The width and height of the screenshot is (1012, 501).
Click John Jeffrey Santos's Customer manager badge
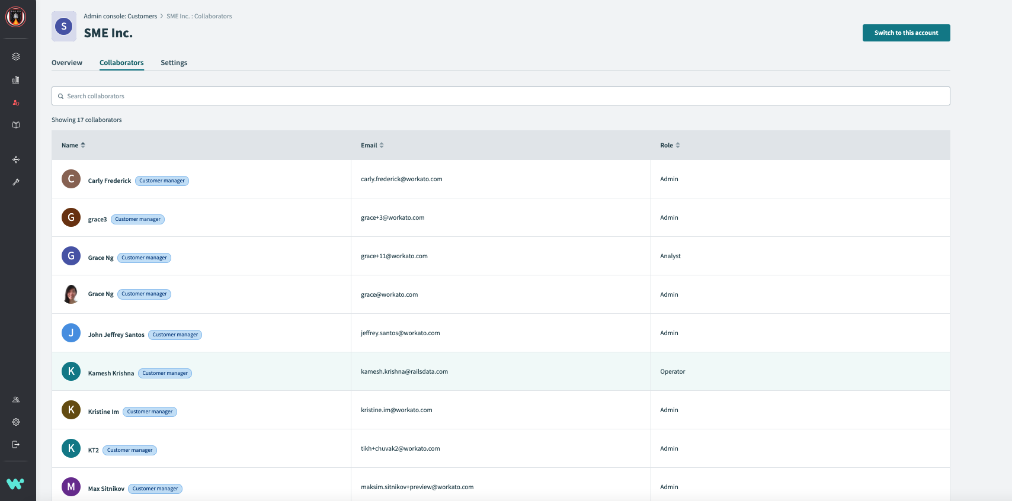[175, 335]
